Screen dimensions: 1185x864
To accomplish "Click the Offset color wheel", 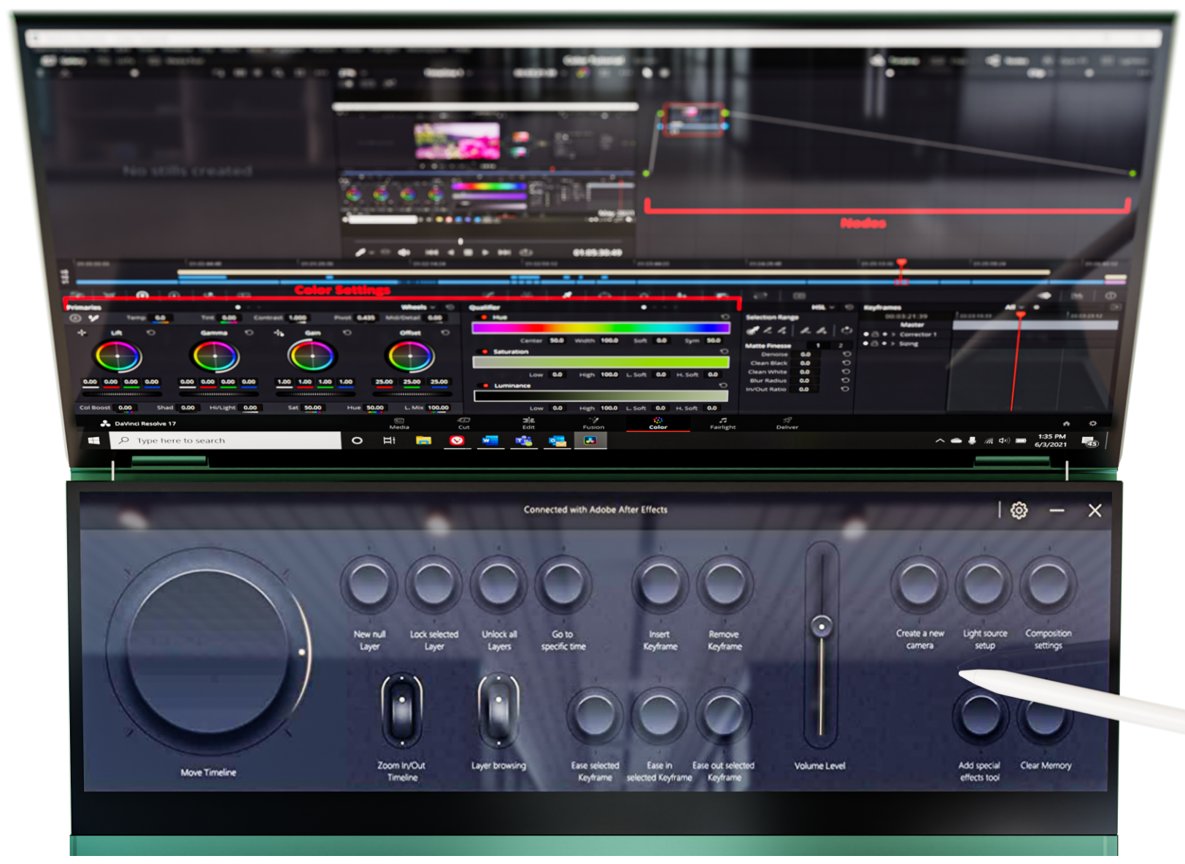I will (410, 357).
